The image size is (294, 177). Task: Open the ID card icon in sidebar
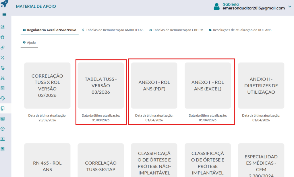click(3, 119)
